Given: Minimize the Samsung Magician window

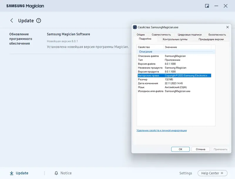Looking at the screenshot, I should point(216,6).
